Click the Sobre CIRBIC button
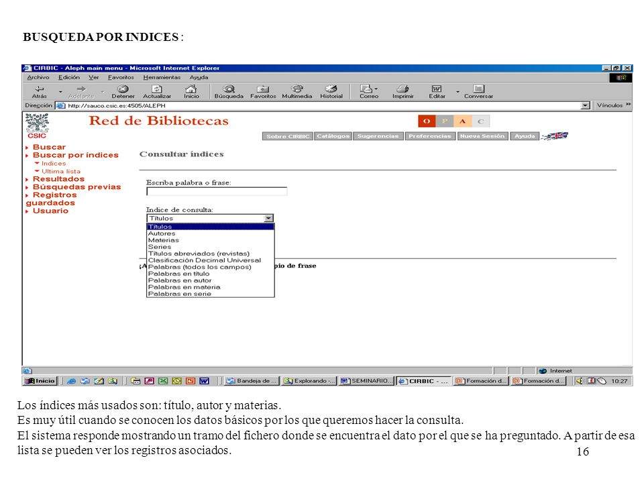Screen dimensions: 644x483 click(x=288, y=136)
